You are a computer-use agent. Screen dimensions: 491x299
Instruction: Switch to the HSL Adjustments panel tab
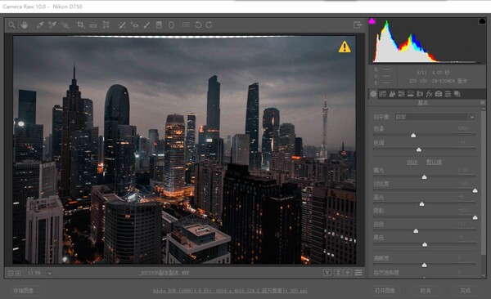[x=401, y=94]
